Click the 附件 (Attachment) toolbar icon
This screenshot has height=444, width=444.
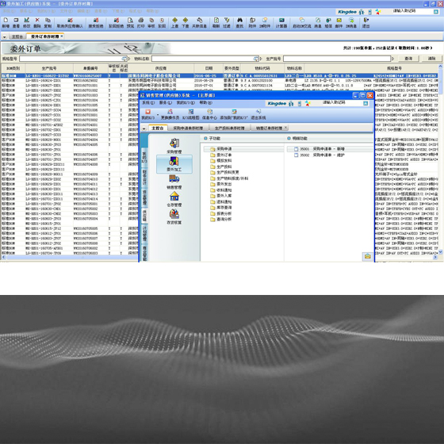252,23
